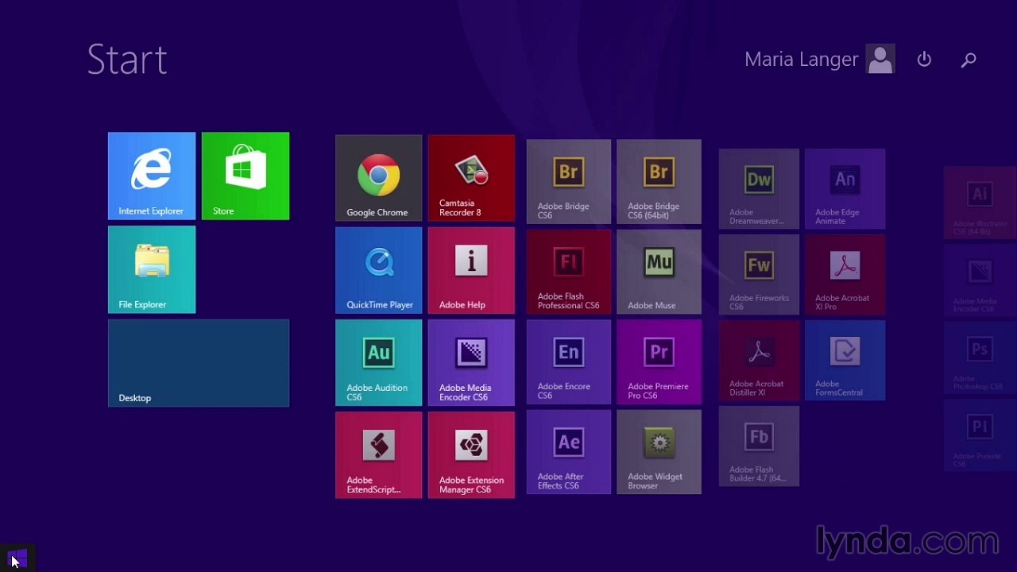Open the Internet Explorer tile
Image resolution: width=1017 pixels, height=572 pixels.
pyautogui.click(x=152, y=176)
